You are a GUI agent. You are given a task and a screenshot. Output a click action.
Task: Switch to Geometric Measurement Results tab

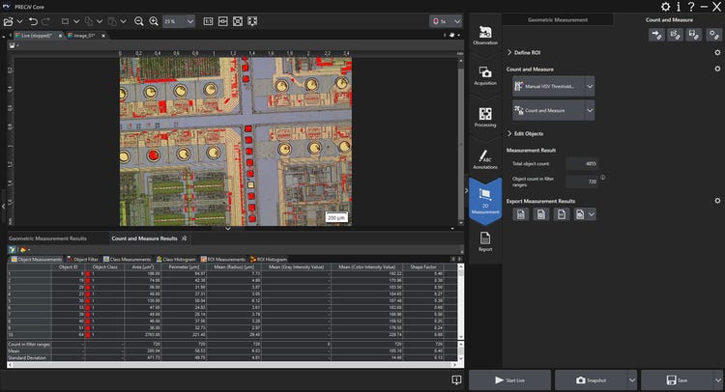48,237
